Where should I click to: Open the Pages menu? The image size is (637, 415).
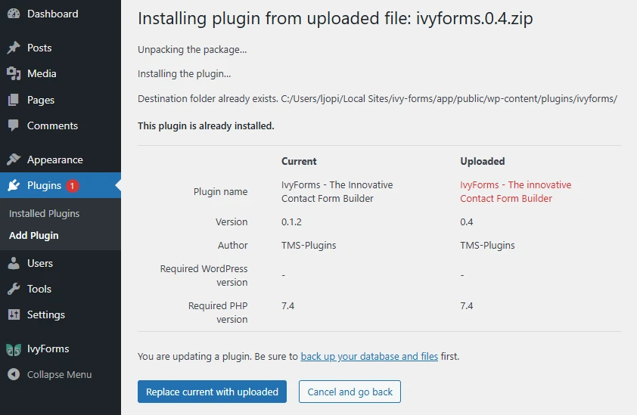tap(41, 100)
